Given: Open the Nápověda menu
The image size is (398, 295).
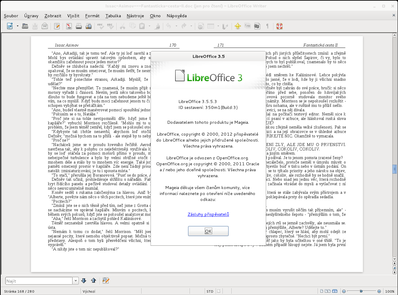Looking at the screenshot, I should [x=177, y=16].
